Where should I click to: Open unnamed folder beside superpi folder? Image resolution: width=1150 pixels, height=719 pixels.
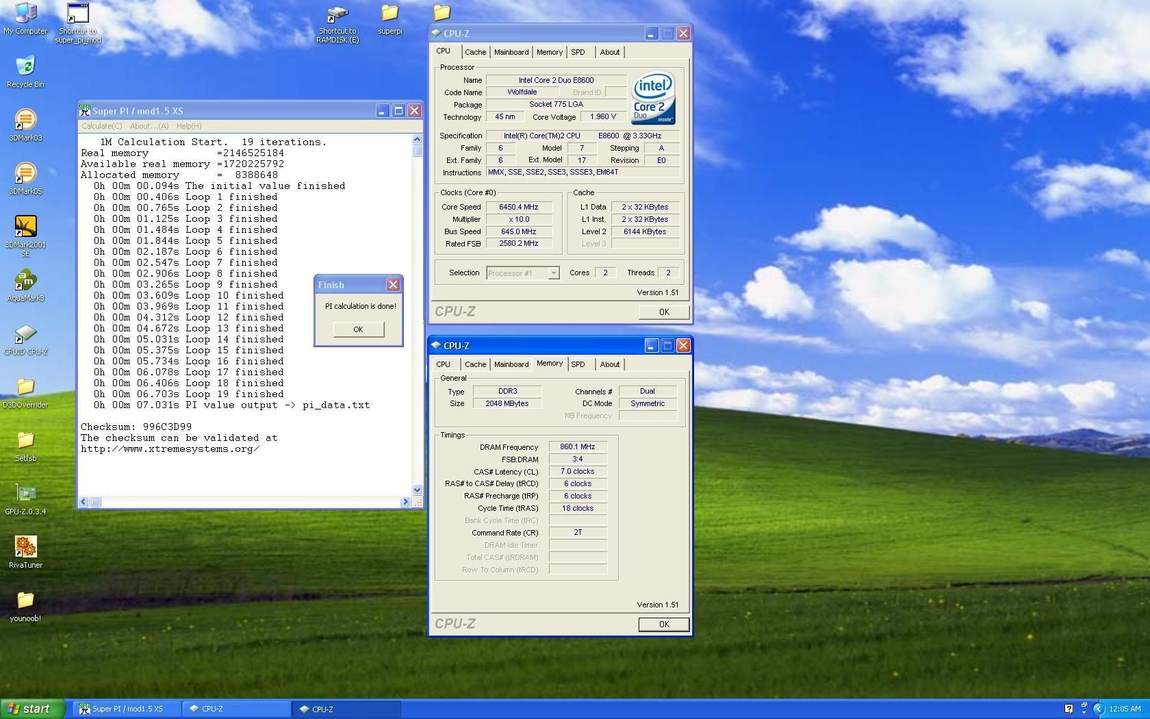(x=442, y=12)
